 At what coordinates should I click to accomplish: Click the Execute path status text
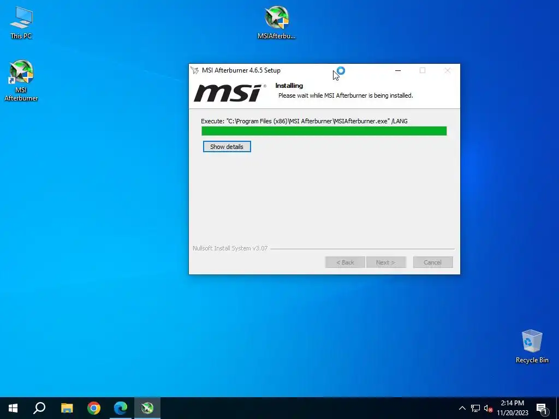click(304, 121)
